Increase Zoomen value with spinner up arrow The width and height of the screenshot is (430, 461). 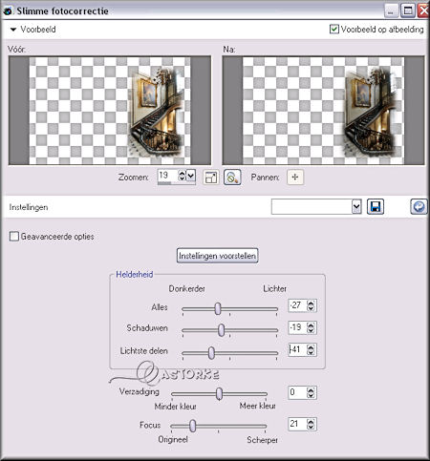click(x=182, y=173)
